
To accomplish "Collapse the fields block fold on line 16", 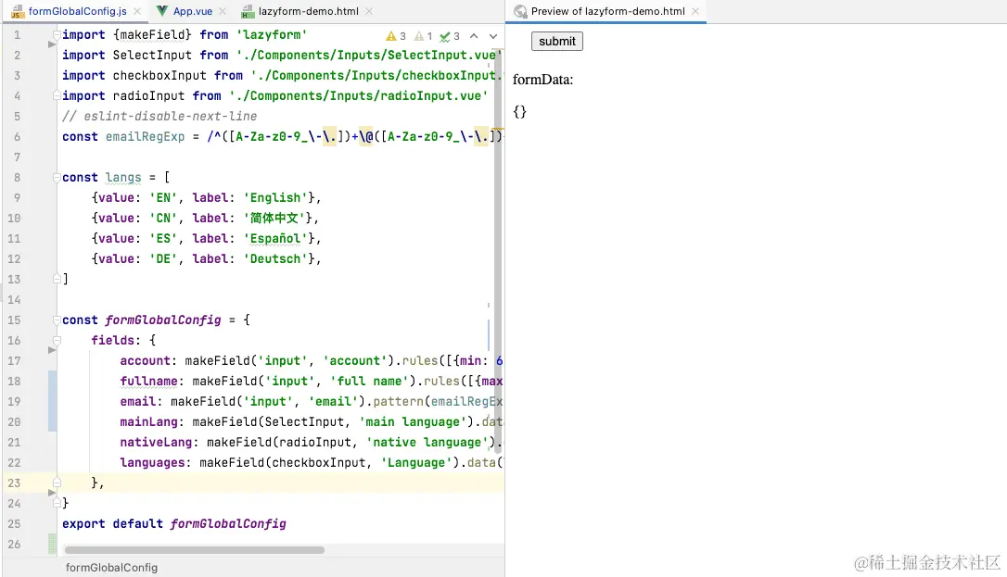I will click(57, 341).
